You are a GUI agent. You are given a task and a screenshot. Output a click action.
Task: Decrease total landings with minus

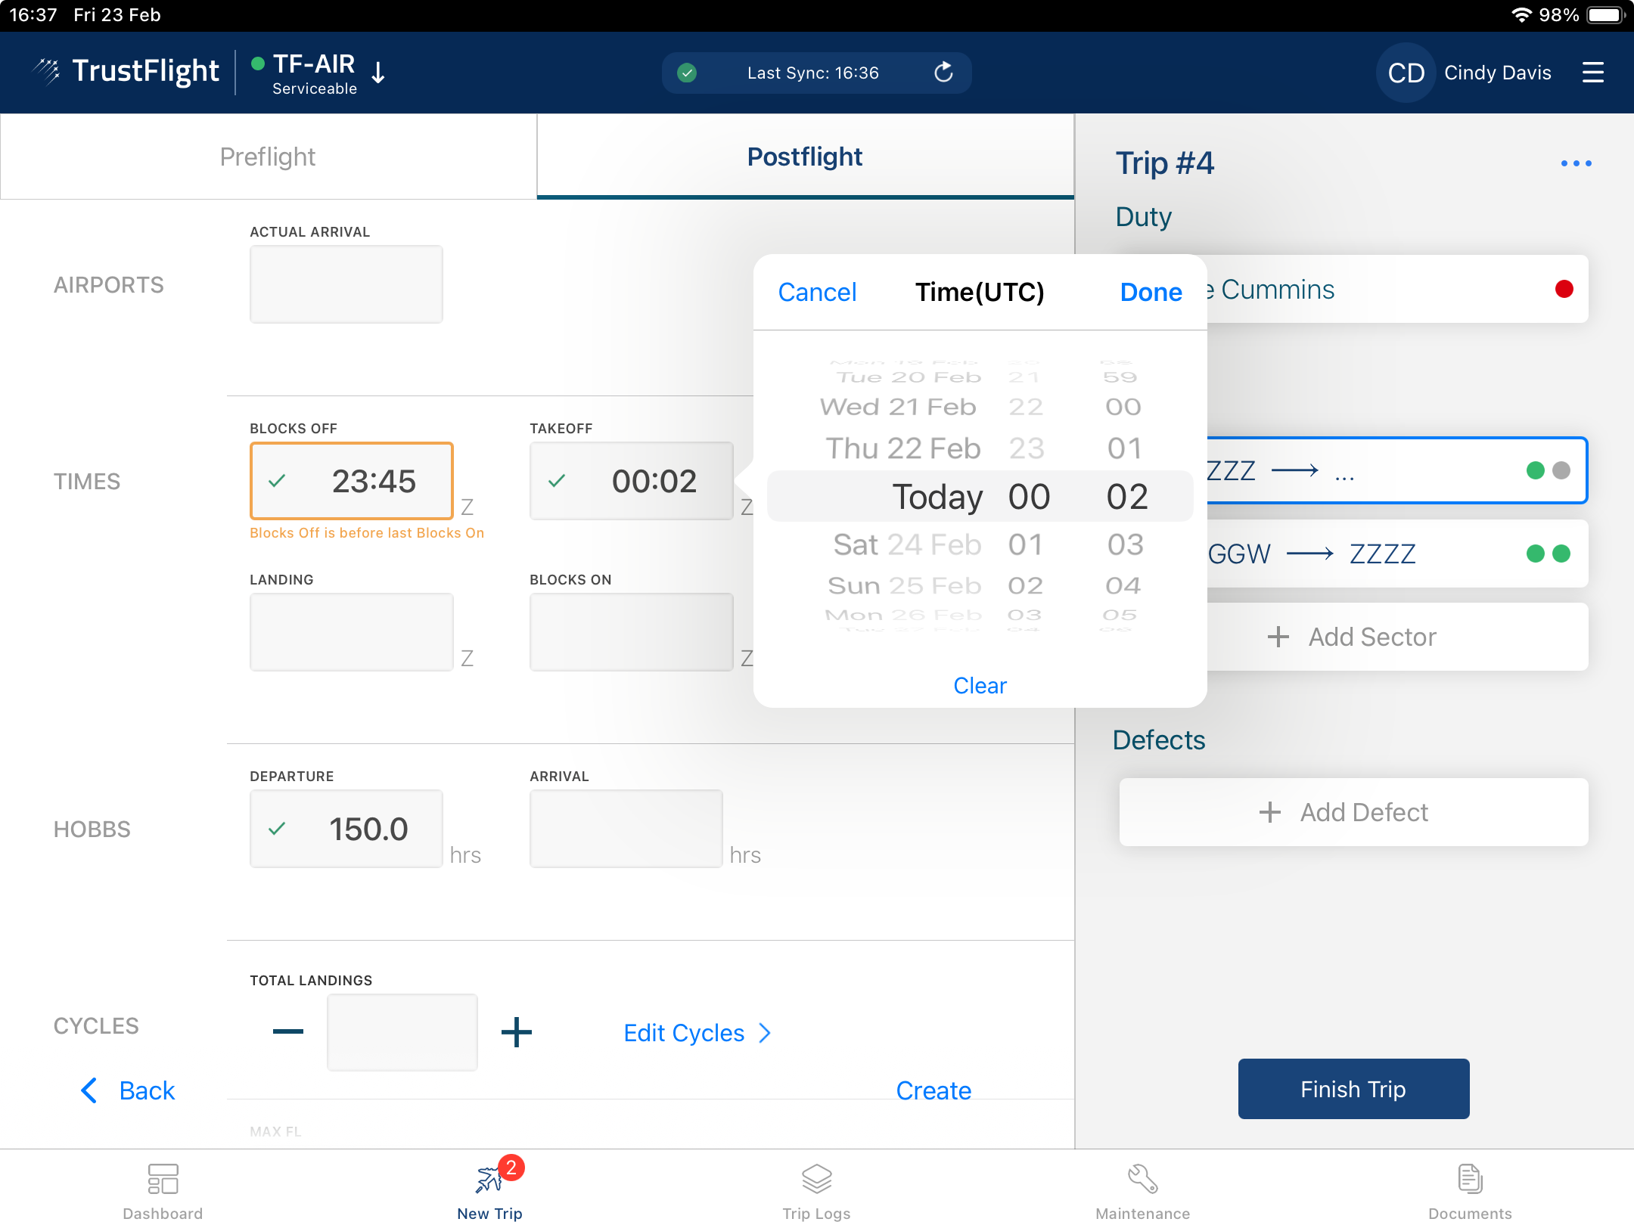[x=288, y=1032]
